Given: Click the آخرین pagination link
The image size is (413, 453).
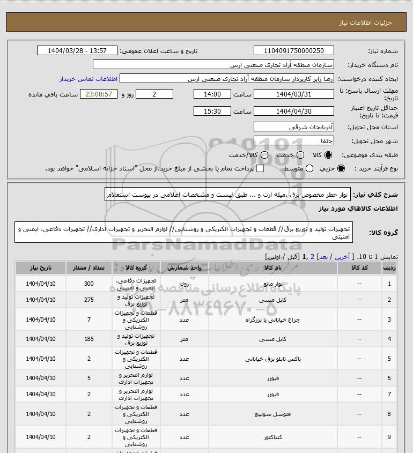Looking at the screenshot, I should [342, 257].
